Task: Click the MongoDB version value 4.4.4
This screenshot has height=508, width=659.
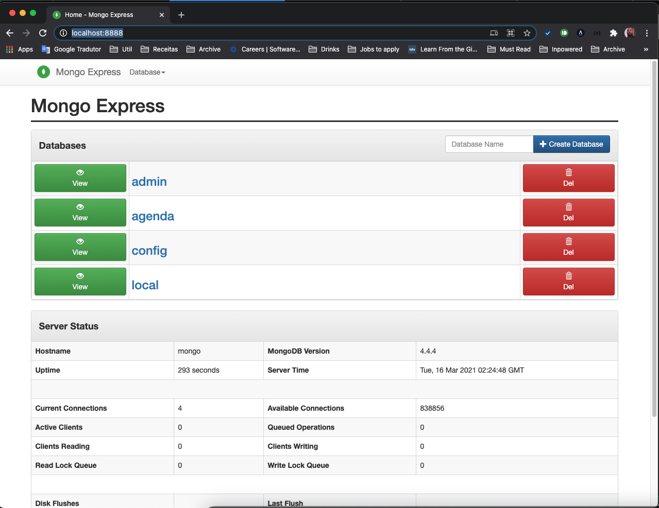Action: click(428, 351)
